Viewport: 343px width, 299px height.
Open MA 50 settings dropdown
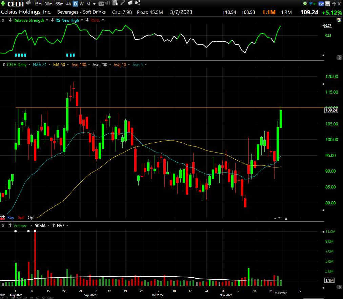point(68,64)
